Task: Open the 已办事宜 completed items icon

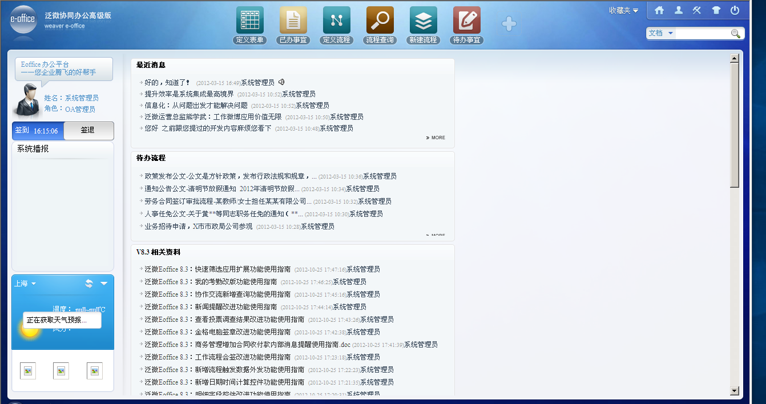Action: click(x=293, y=20)
